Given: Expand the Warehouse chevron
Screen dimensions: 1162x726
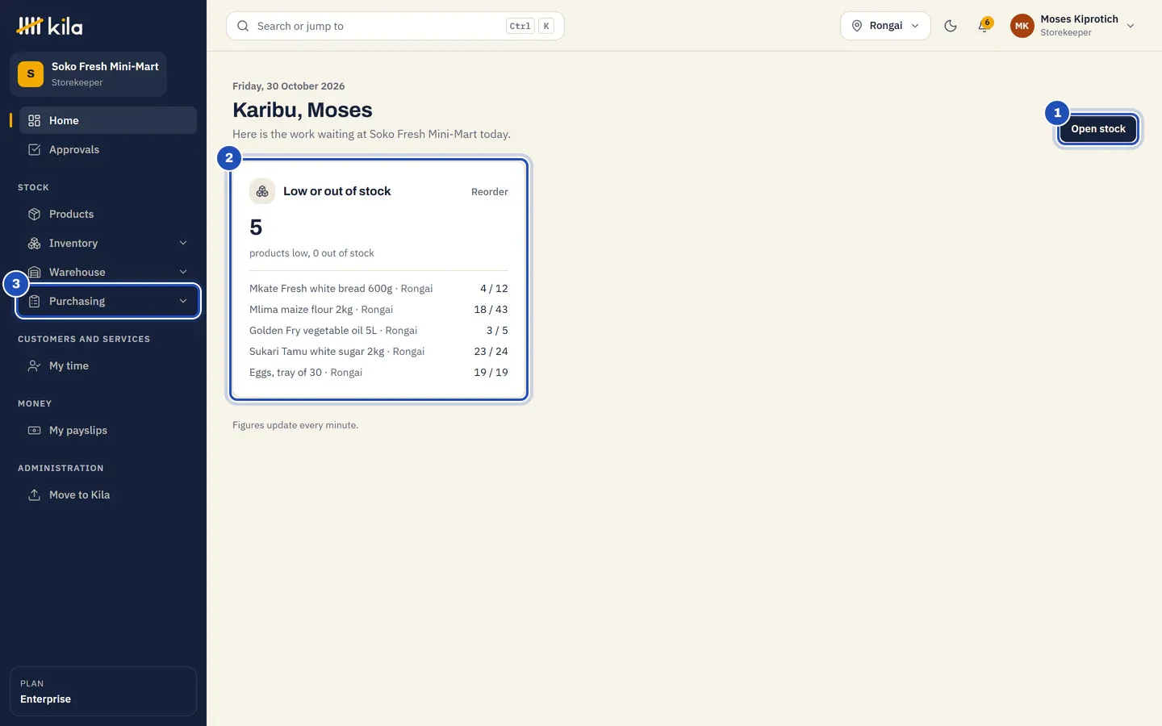Looking at the screenshot, I should coord(183,272).
